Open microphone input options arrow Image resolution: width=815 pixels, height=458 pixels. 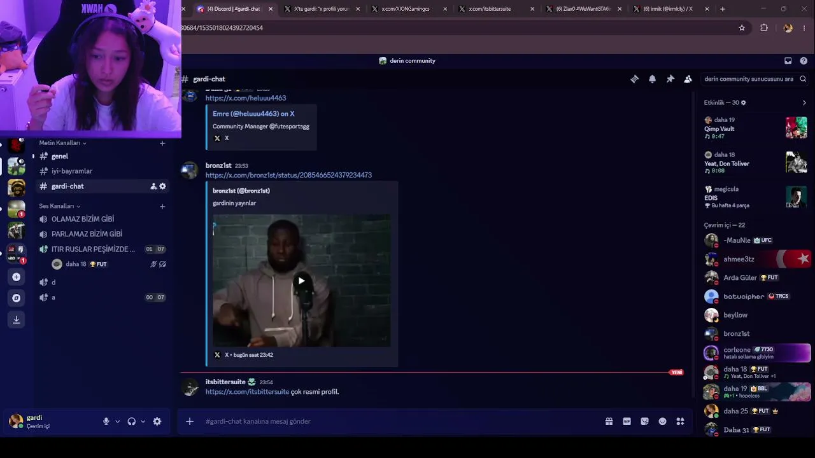point(117,421)
